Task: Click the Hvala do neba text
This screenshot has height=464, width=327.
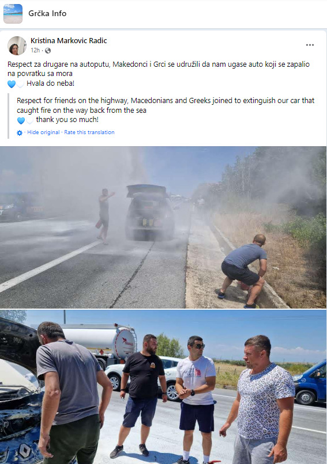Action: 50,83
